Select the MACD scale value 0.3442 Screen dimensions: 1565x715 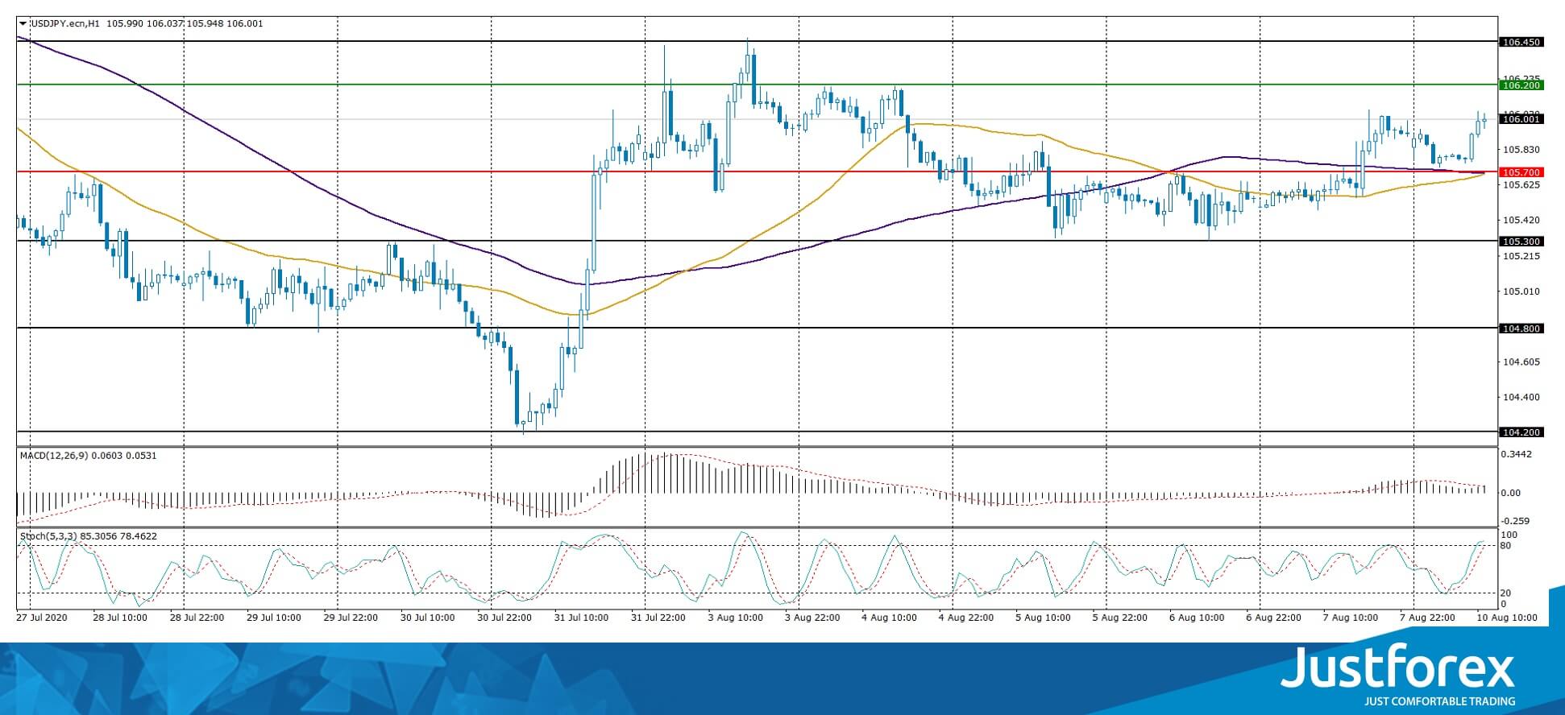pos(1517,455)
